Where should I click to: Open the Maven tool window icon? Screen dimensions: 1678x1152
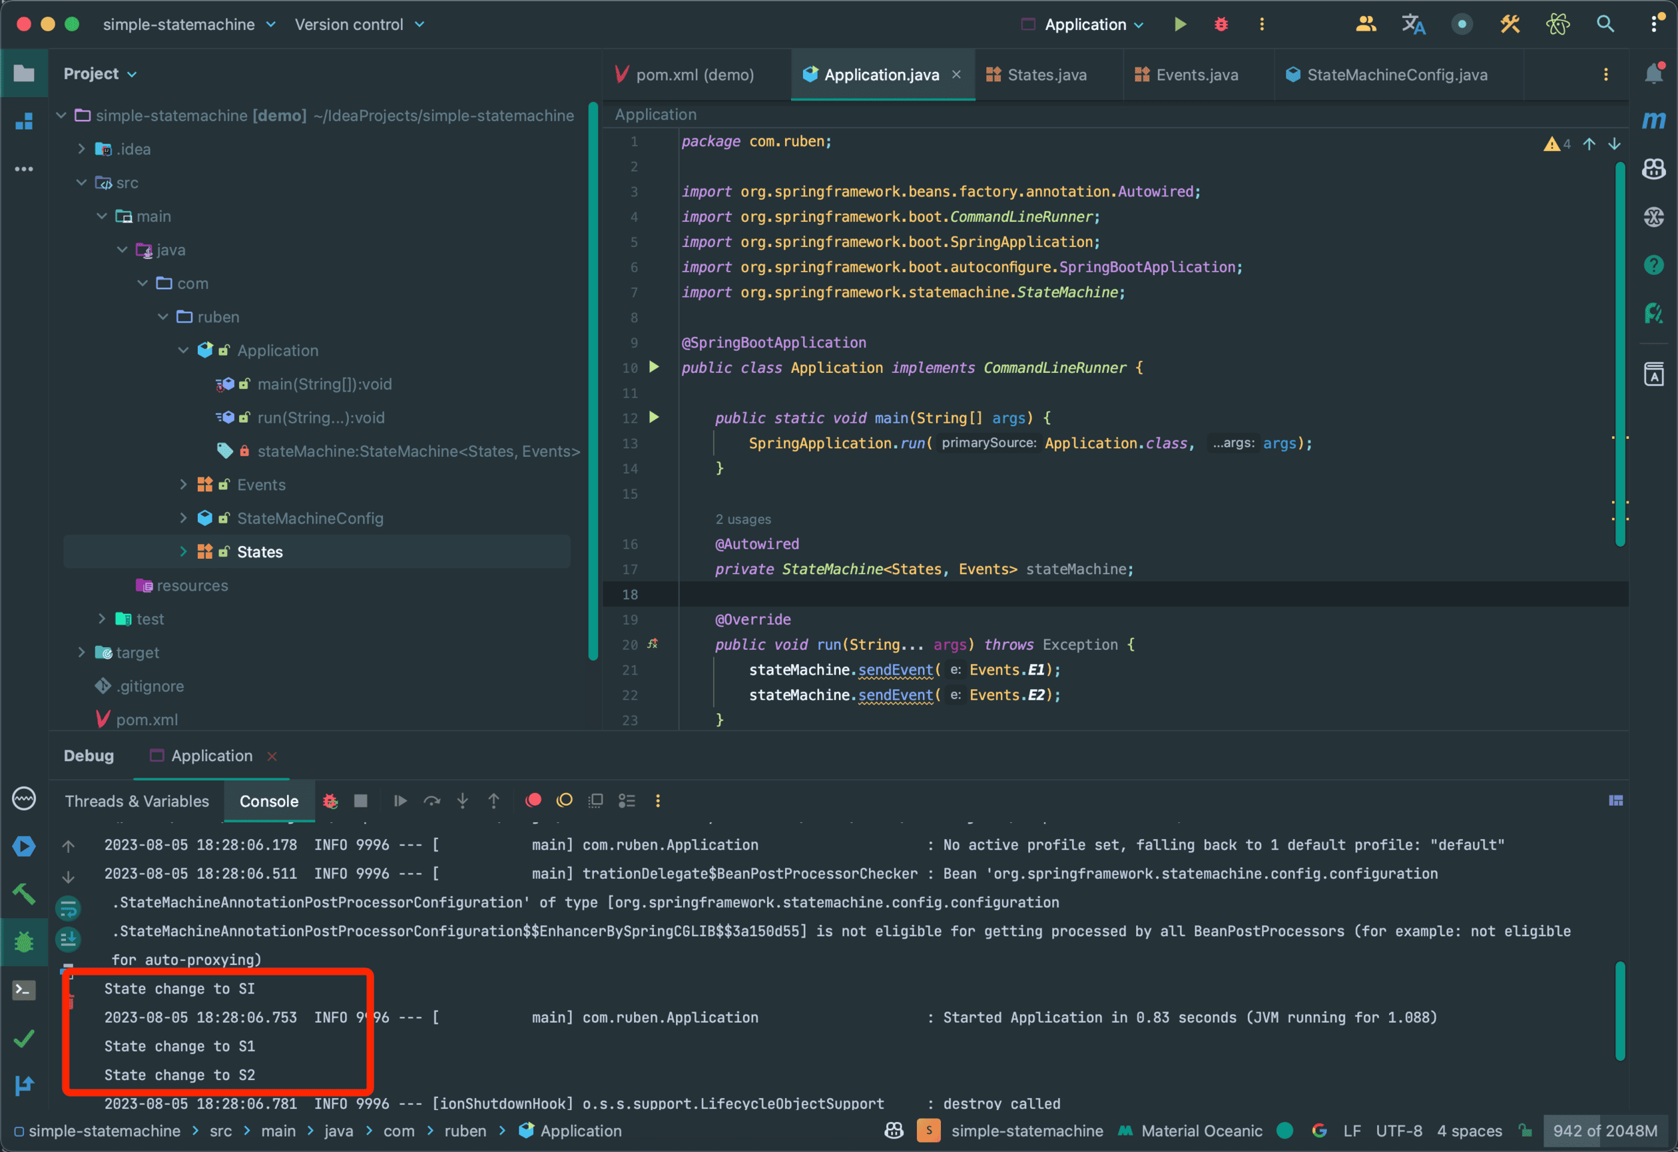pyautogui.click(x=1653, y=120)
